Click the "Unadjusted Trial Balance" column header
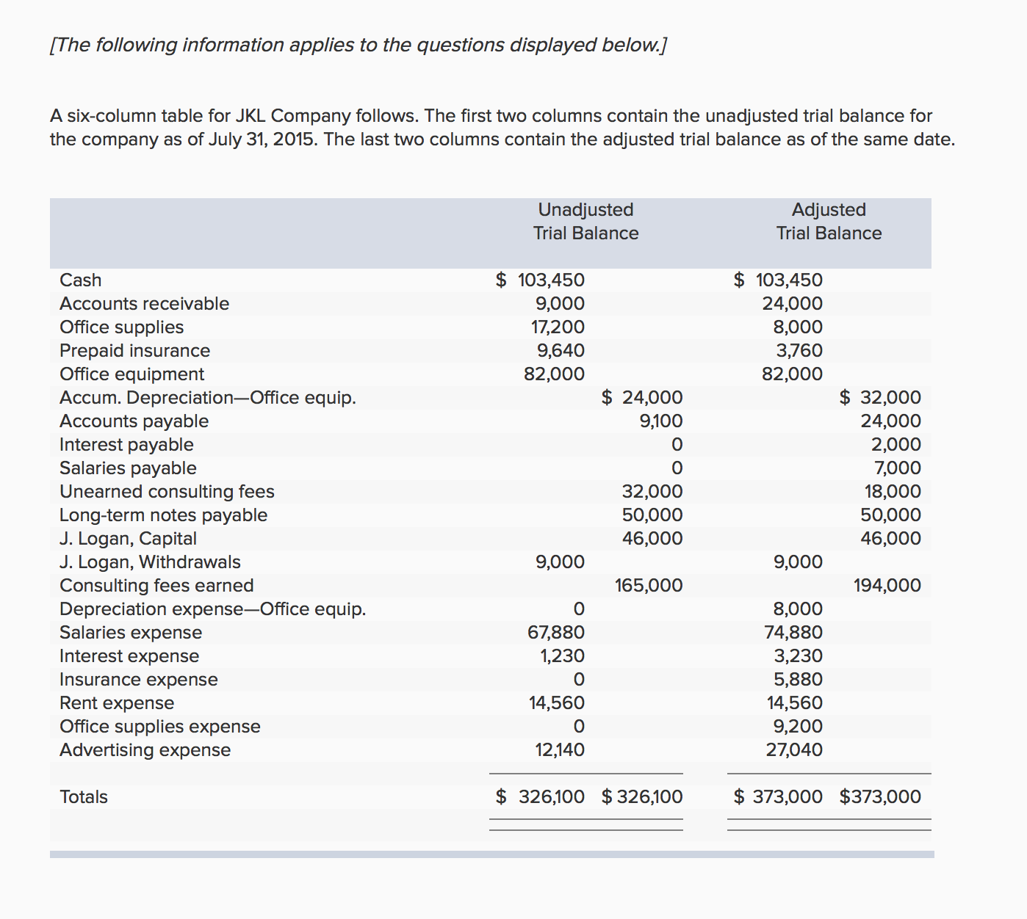Viewport: 1027px width, 919px height. coord(585,222)
